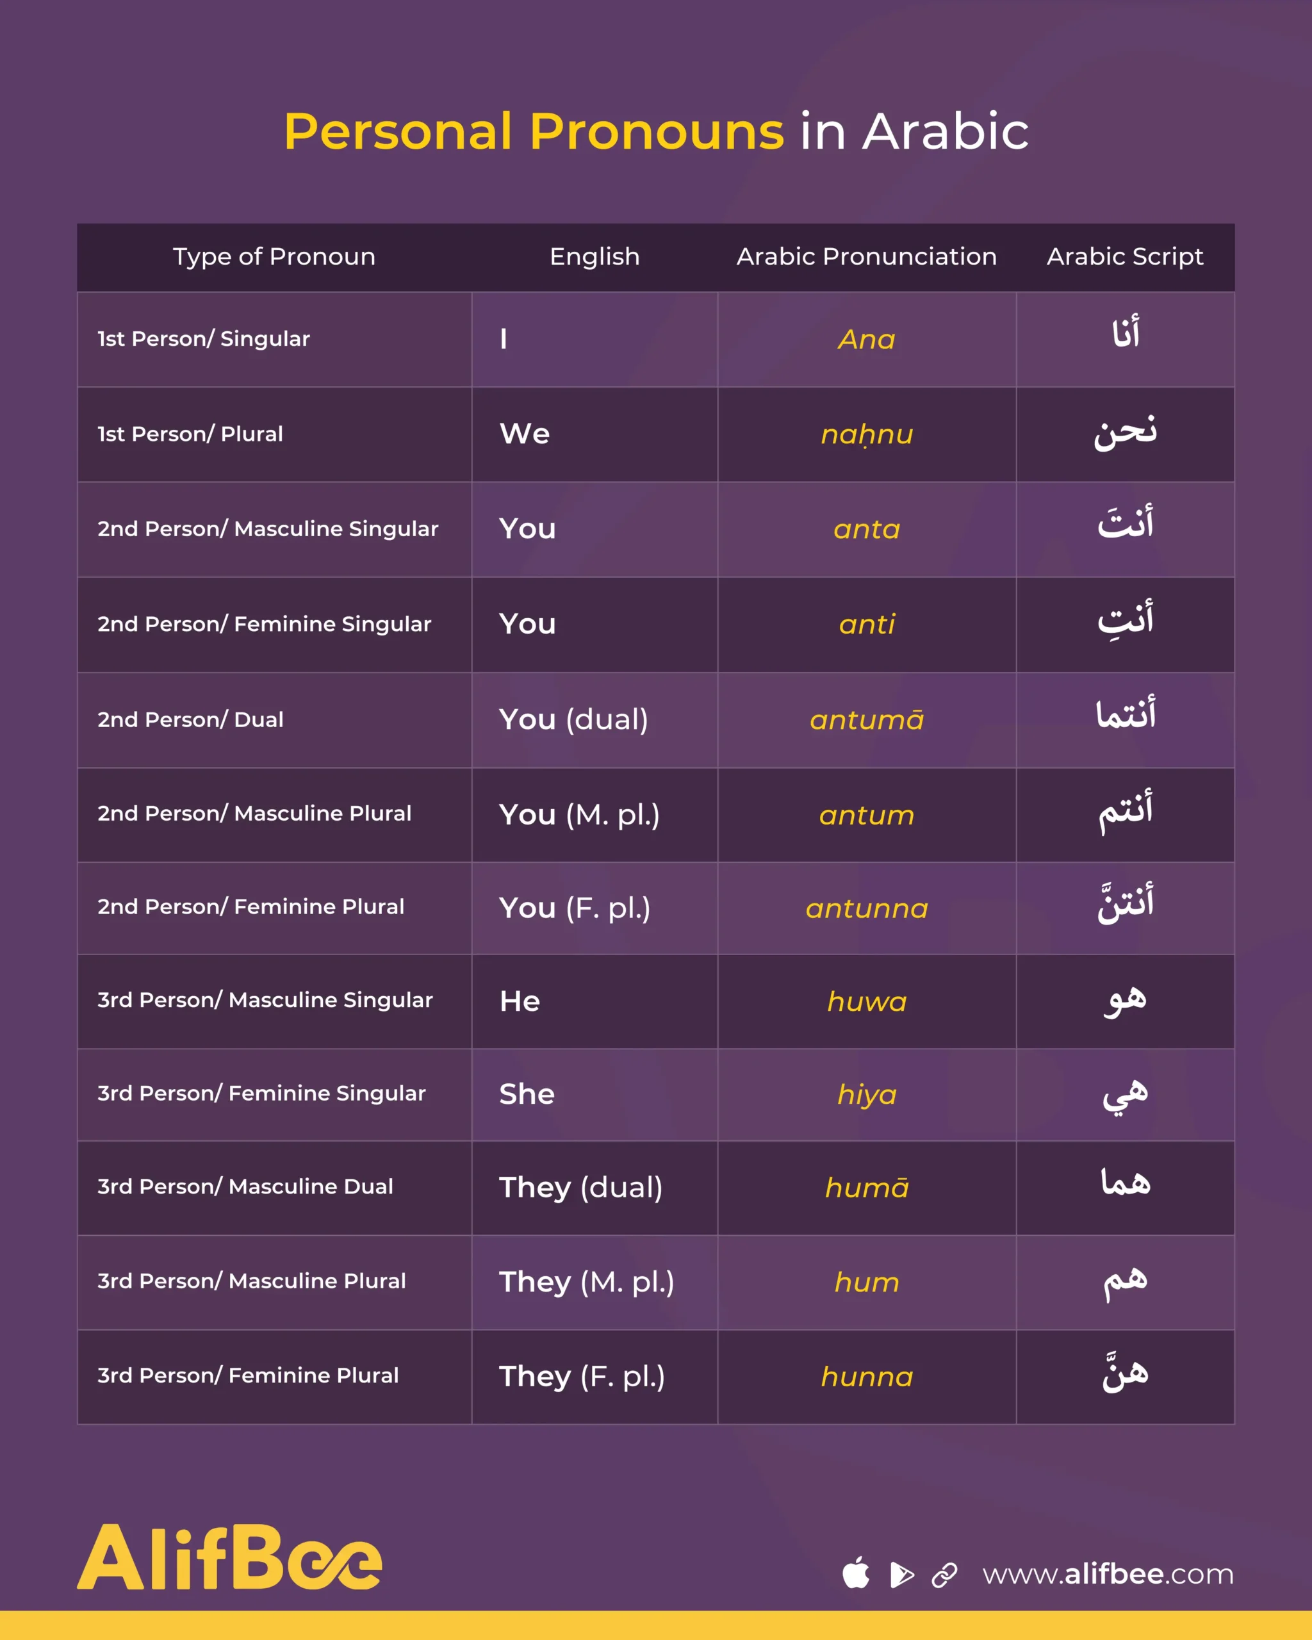Viewport: 1312px width, 1640px height.
Task: Click the 'They (dual)' cell
Action: [580, 1188]
